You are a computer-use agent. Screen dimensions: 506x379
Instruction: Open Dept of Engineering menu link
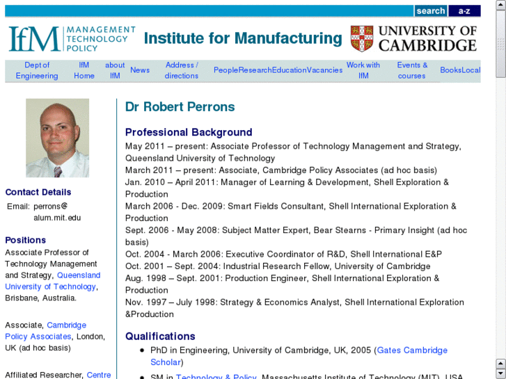click(x=37, y=70)
